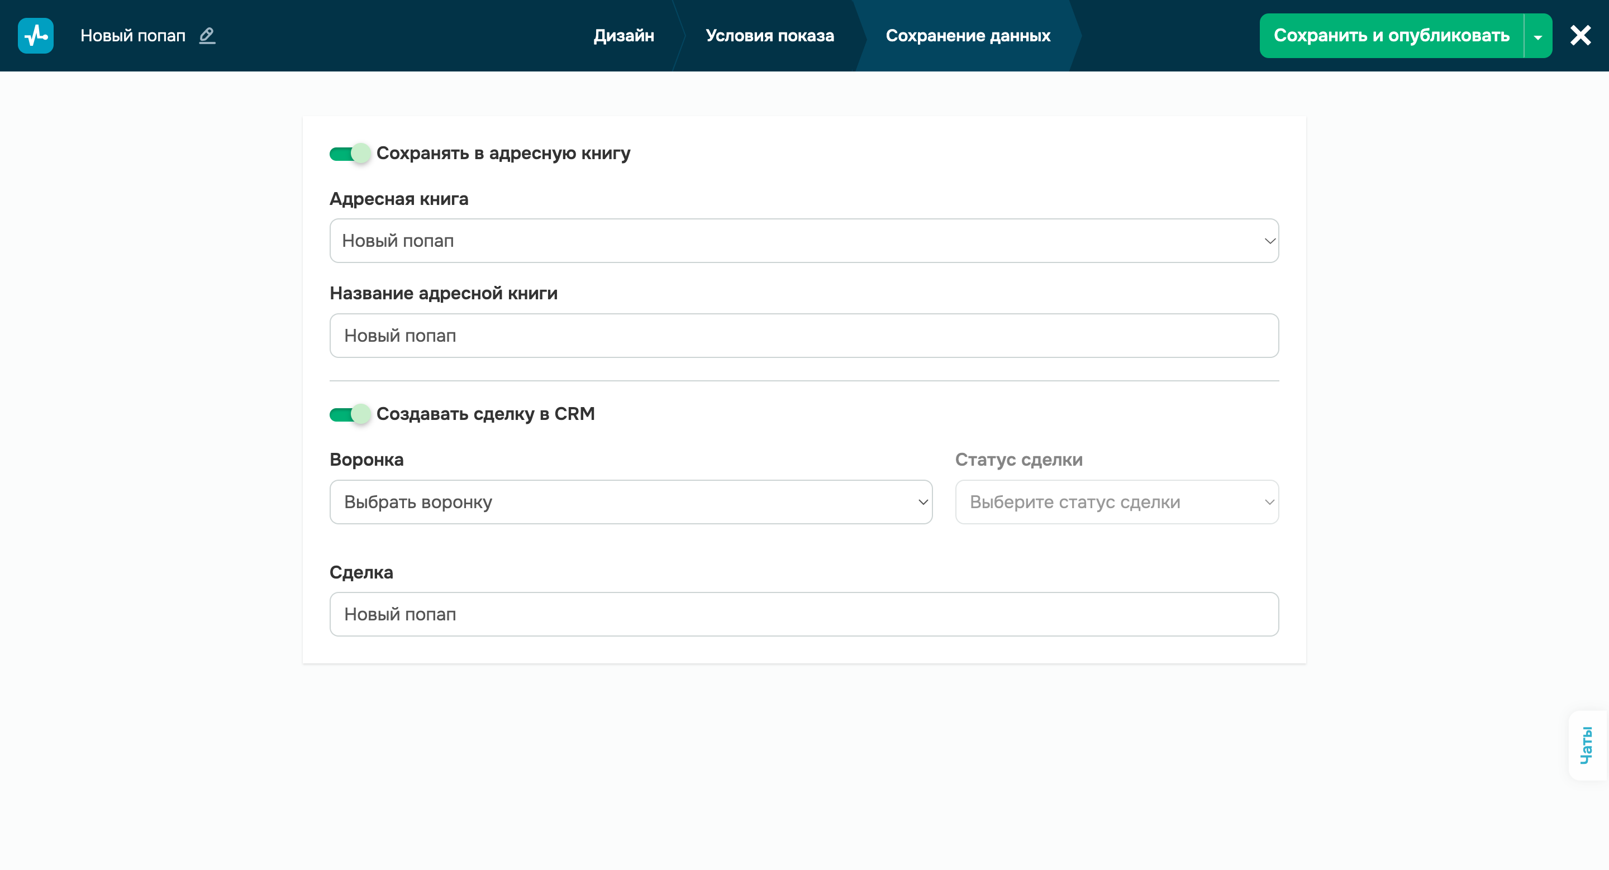1609x870 pixels.
Task: Click chevron arrow in Адресная книга field
Action: 1269,241
